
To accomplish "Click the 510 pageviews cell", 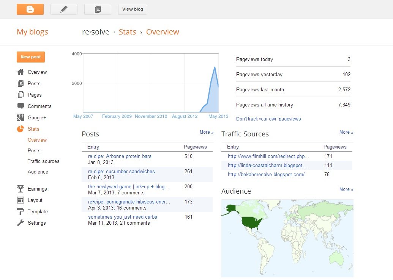I will coord(188,156).
